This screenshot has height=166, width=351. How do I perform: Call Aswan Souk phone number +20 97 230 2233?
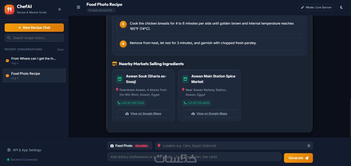pyautogui.click(x=131, y=103)
